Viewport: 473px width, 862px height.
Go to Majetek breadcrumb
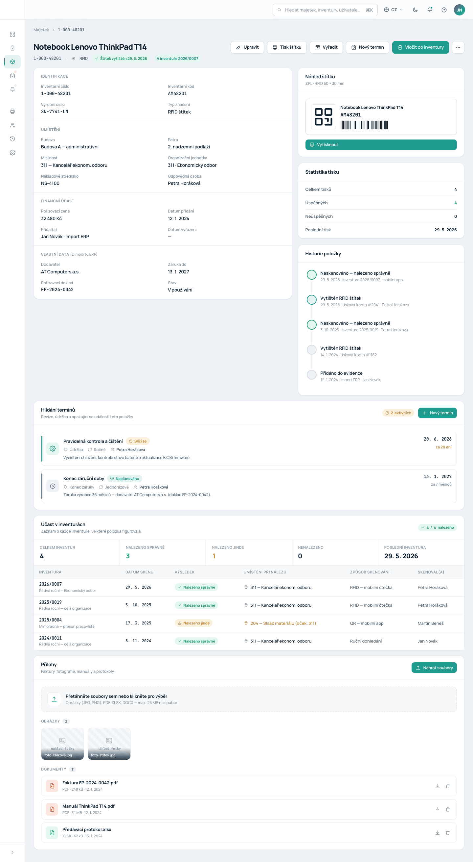click(41, 30)
